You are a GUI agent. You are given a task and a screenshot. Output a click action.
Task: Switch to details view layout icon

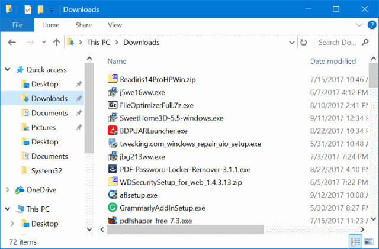pos(355,241)
